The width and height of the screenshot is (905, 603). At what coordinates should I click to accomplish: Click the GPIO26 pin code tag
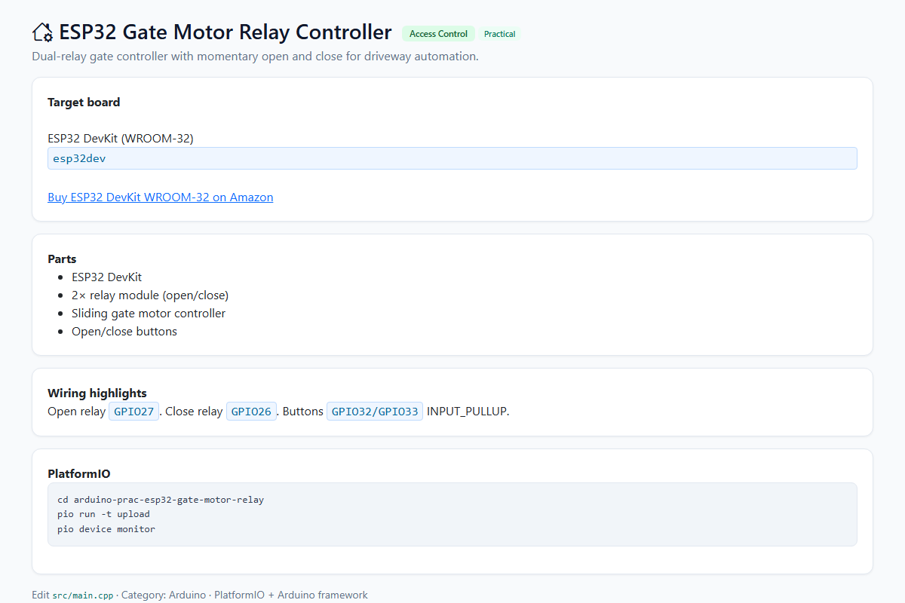[x=251, y=412]
